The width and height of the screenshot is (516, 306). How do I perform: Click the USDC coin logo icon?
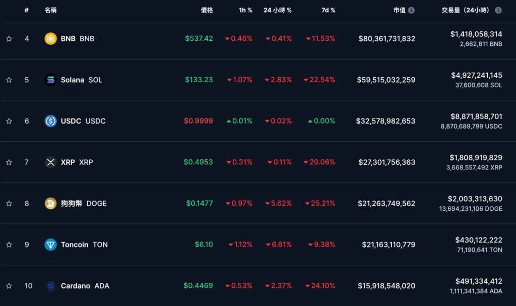tap(50, 121)
